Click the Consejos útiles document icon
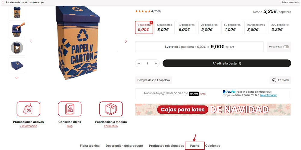Viewport: 301px width, 150px height. [70, 109]
